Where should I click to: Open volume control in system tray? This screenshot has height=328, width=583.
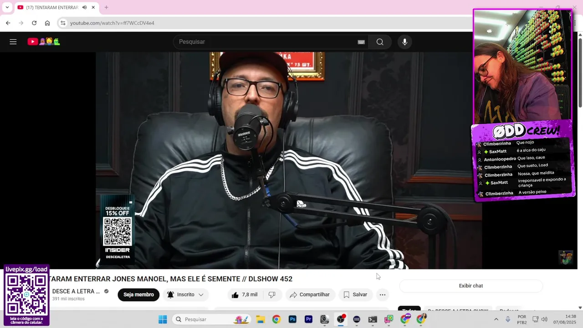(544, 319)
